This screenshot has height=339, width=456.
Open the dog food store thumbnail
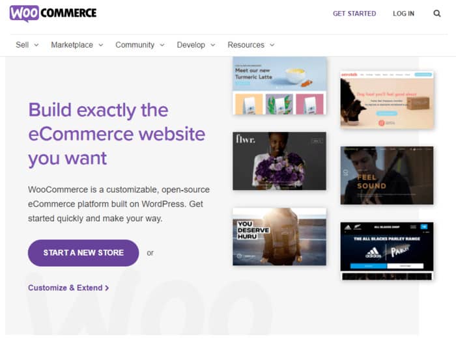click(387, 100)
